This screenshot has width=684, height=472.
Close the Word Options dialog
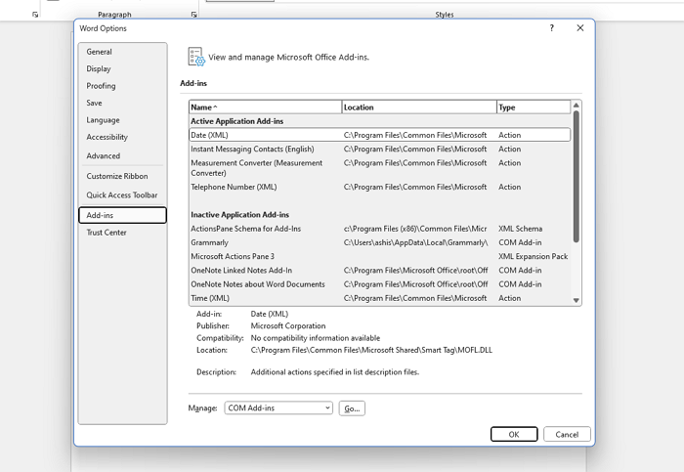click(x=579, y=28)
